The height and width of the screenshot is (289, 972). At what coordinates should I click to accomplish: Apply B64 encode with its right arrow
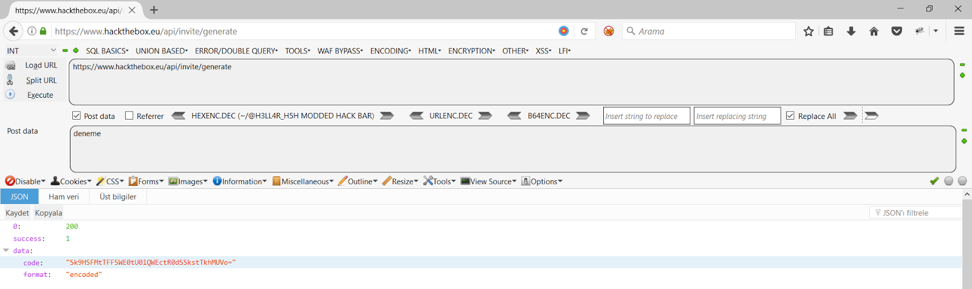(583, 115)
